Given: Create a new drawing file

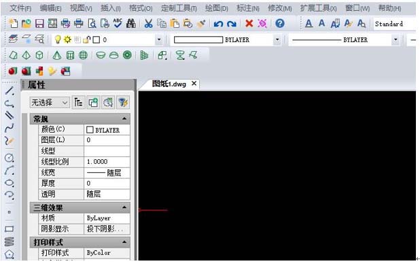Looking at the screenshot, I should pyautogui.click(x=13, y=24).
